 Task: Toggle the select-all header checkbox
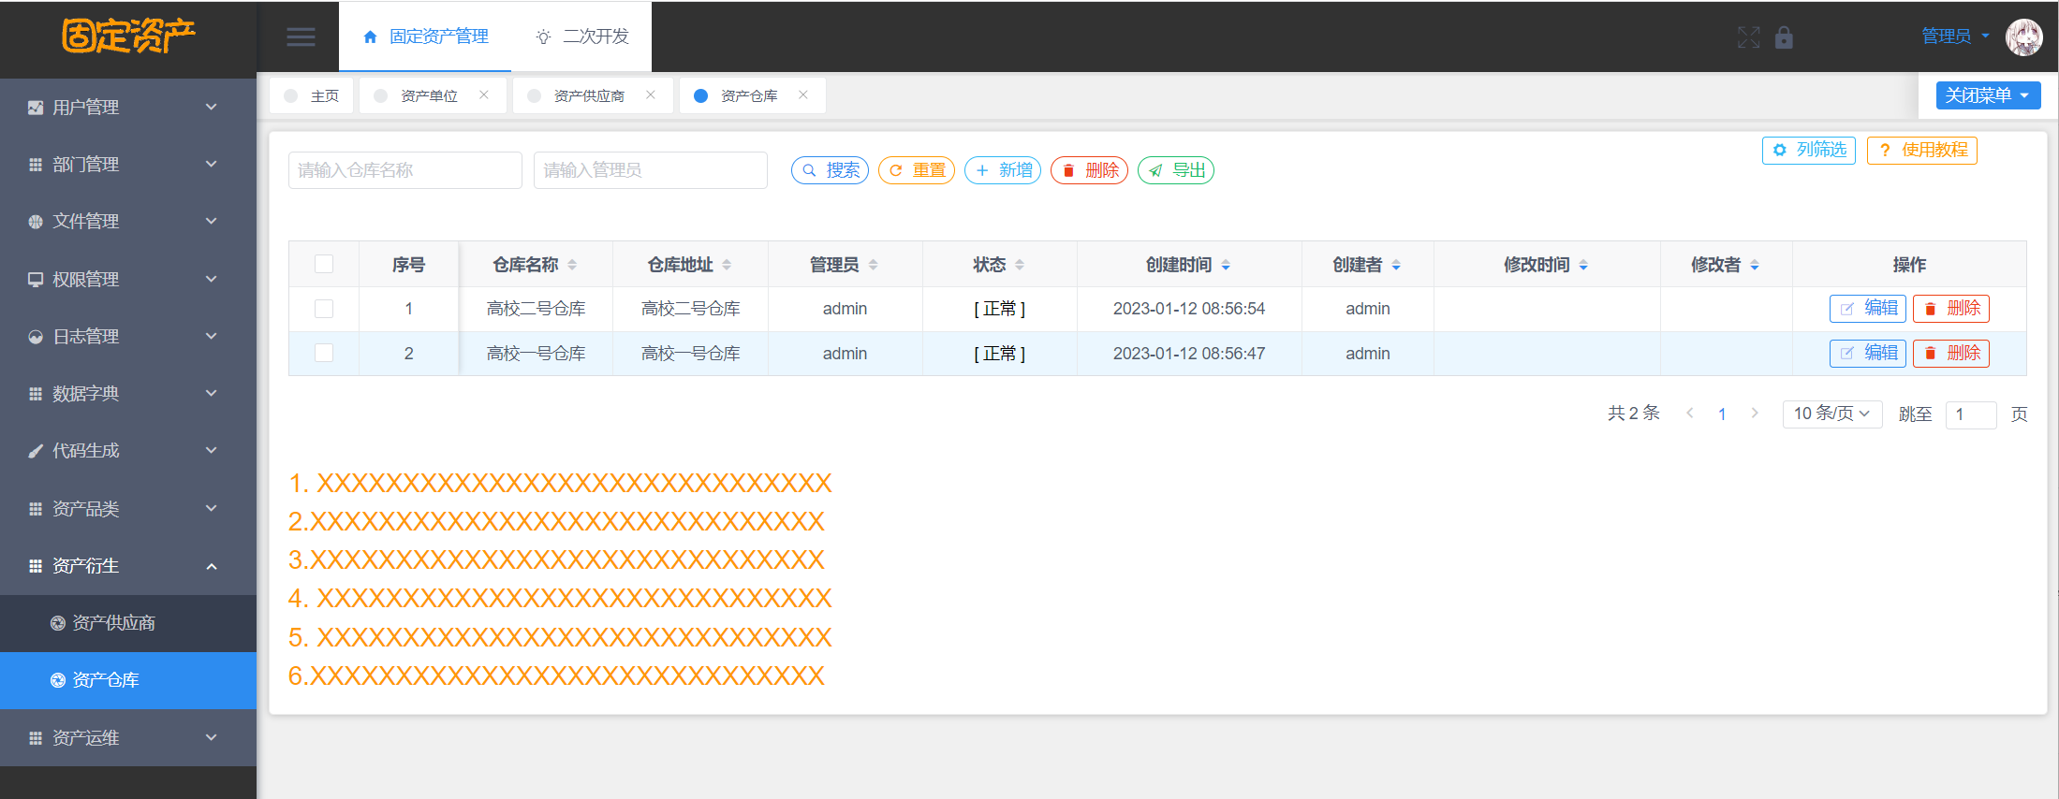[x=324, y=265]
